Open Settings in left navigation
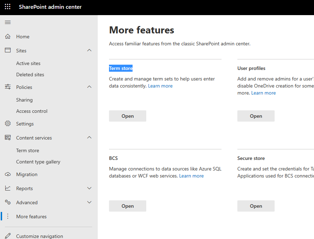 click(x=25, y=124)
